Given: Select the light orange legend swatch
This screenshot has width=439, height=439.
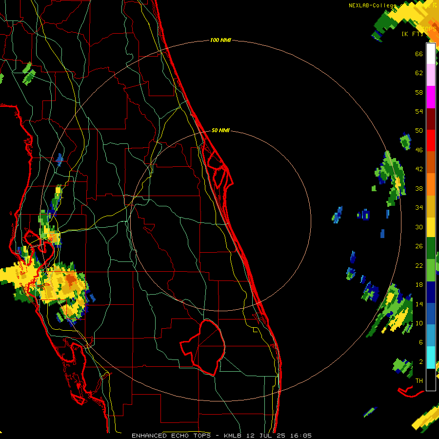Looking at the screenshot, I should tap(431, 184).
